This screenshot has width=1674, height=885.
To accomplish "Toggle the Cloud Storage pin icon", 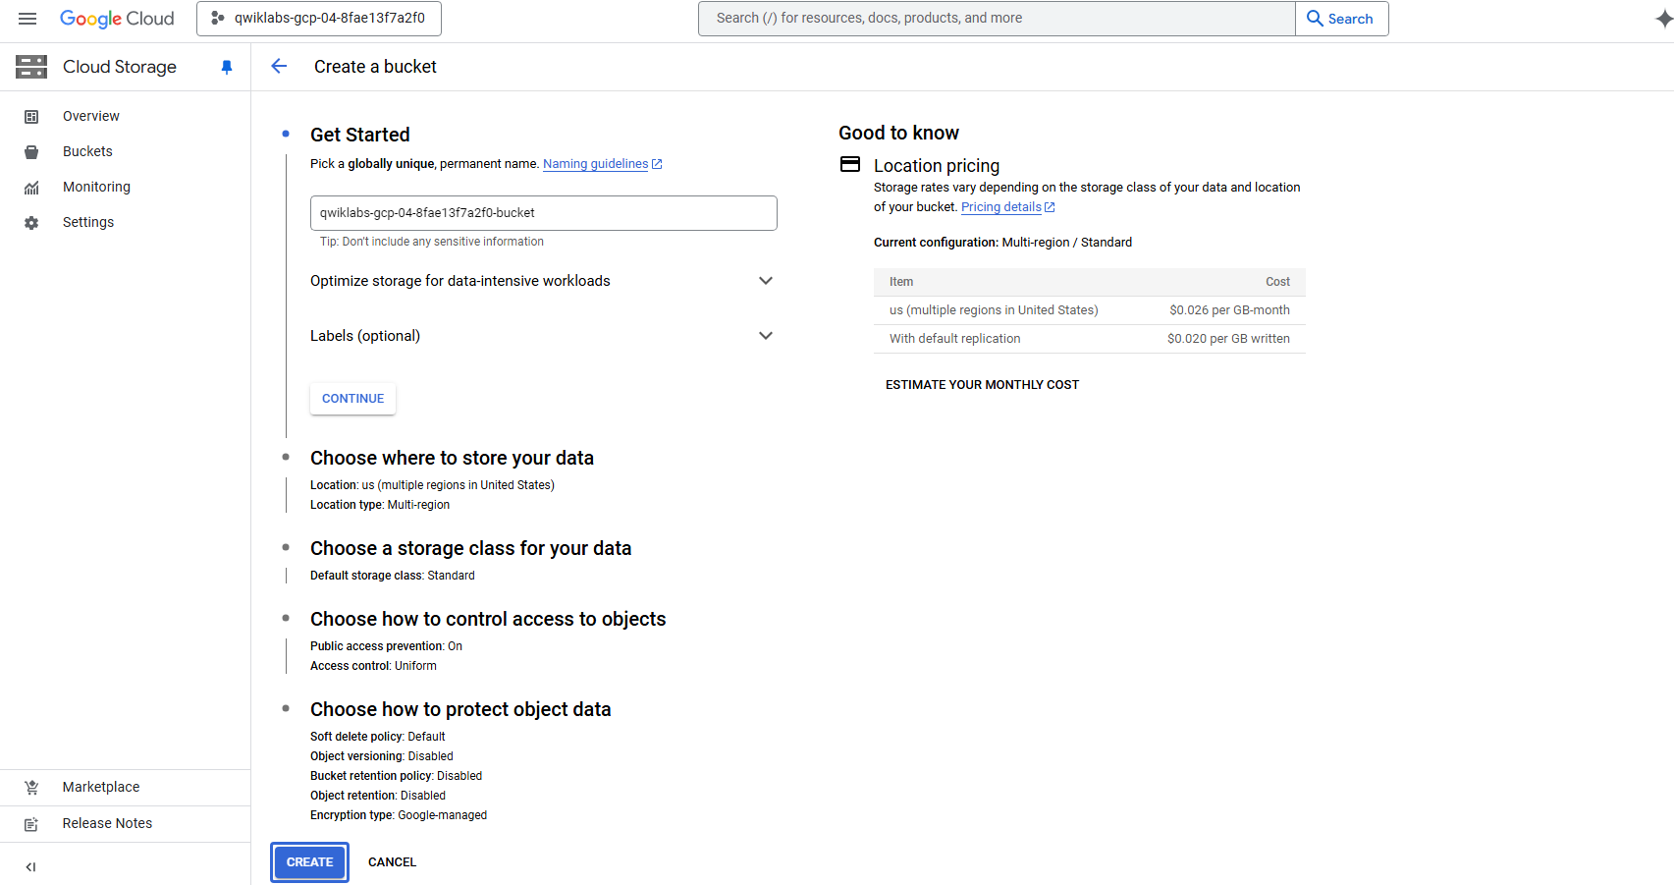I will (x=227, y=67).
